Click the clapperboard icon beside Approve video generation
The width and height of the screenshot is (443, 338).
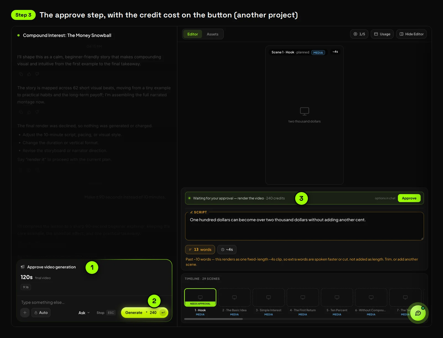coord(23,267)
